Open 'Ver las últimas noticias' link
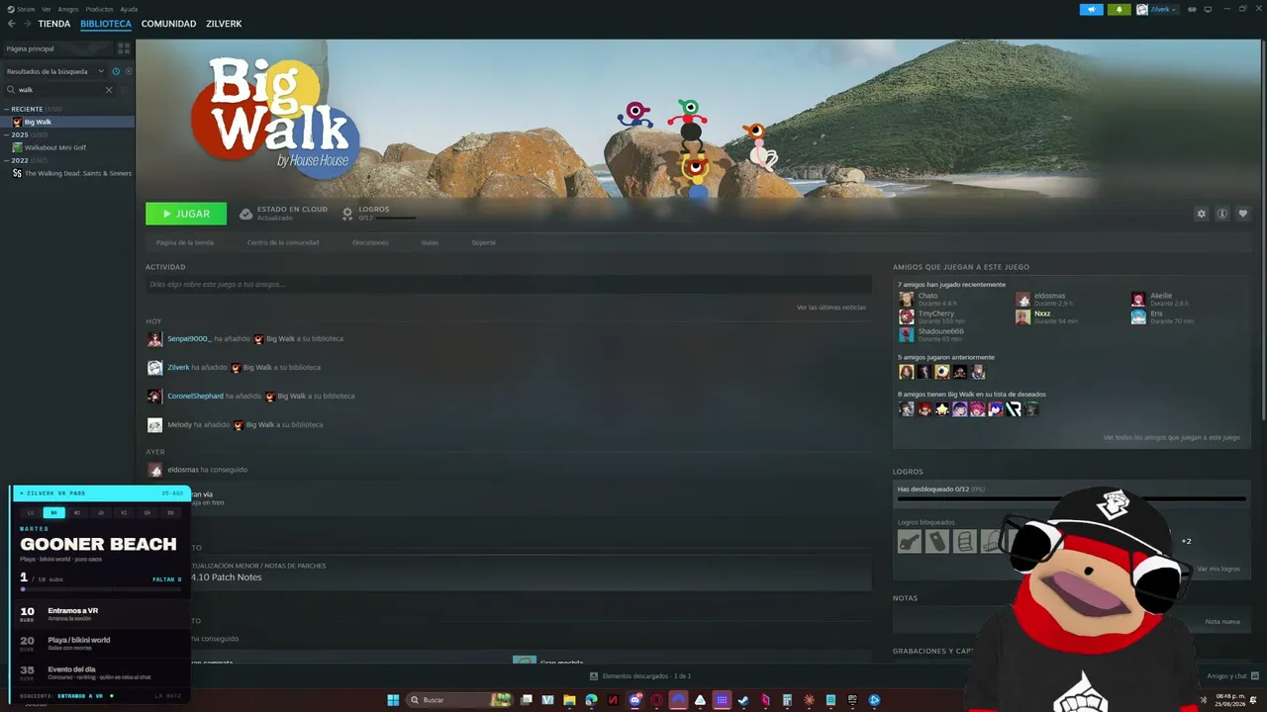The height and width of the screenshot is (712, 1267). click(x=831, y=308)
